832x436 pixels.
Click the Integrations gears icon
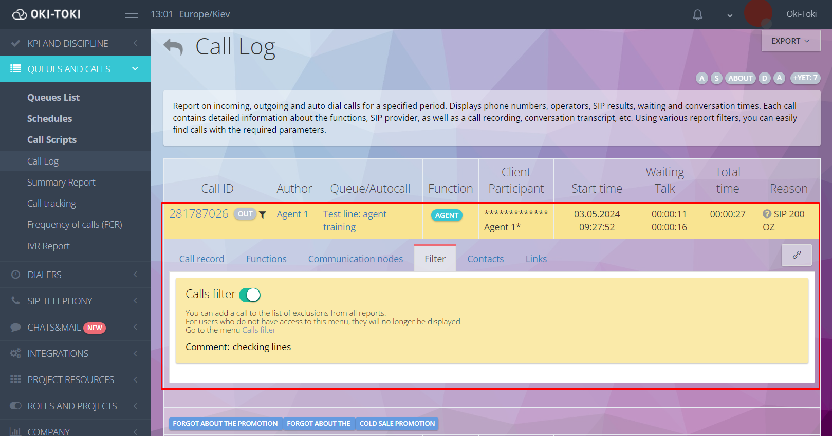pyautogui.click(x=15, y=353)
